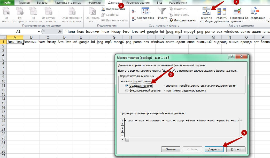Image resolution: width=270 pixels, height=158 pixels.
Task: Open the Sort dialog icon
Action: [x=145, y=12]
